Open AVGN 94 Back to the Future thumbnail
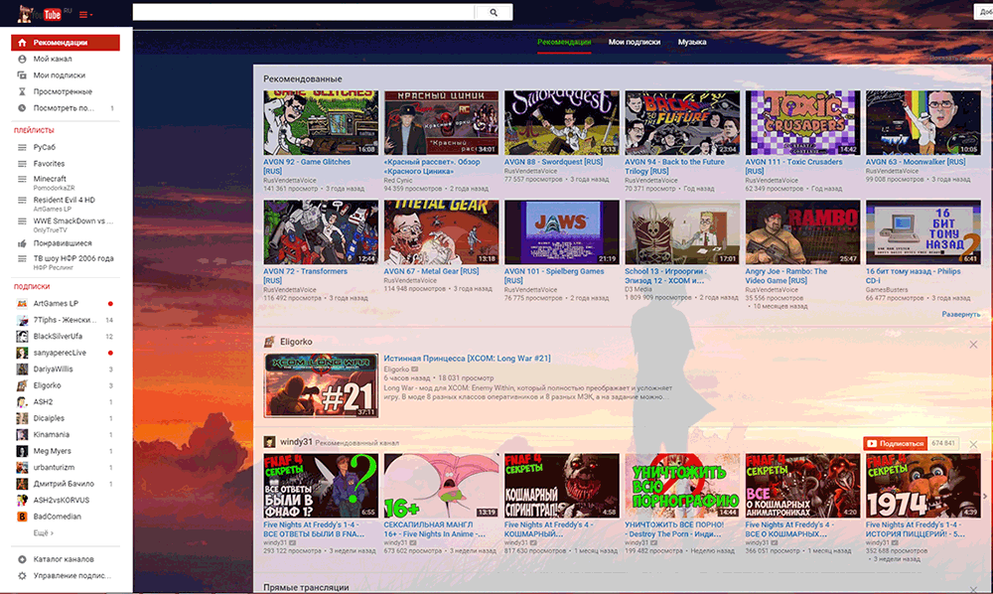Image resolution: width=993 pixels, height=594 pixels. 682,122
